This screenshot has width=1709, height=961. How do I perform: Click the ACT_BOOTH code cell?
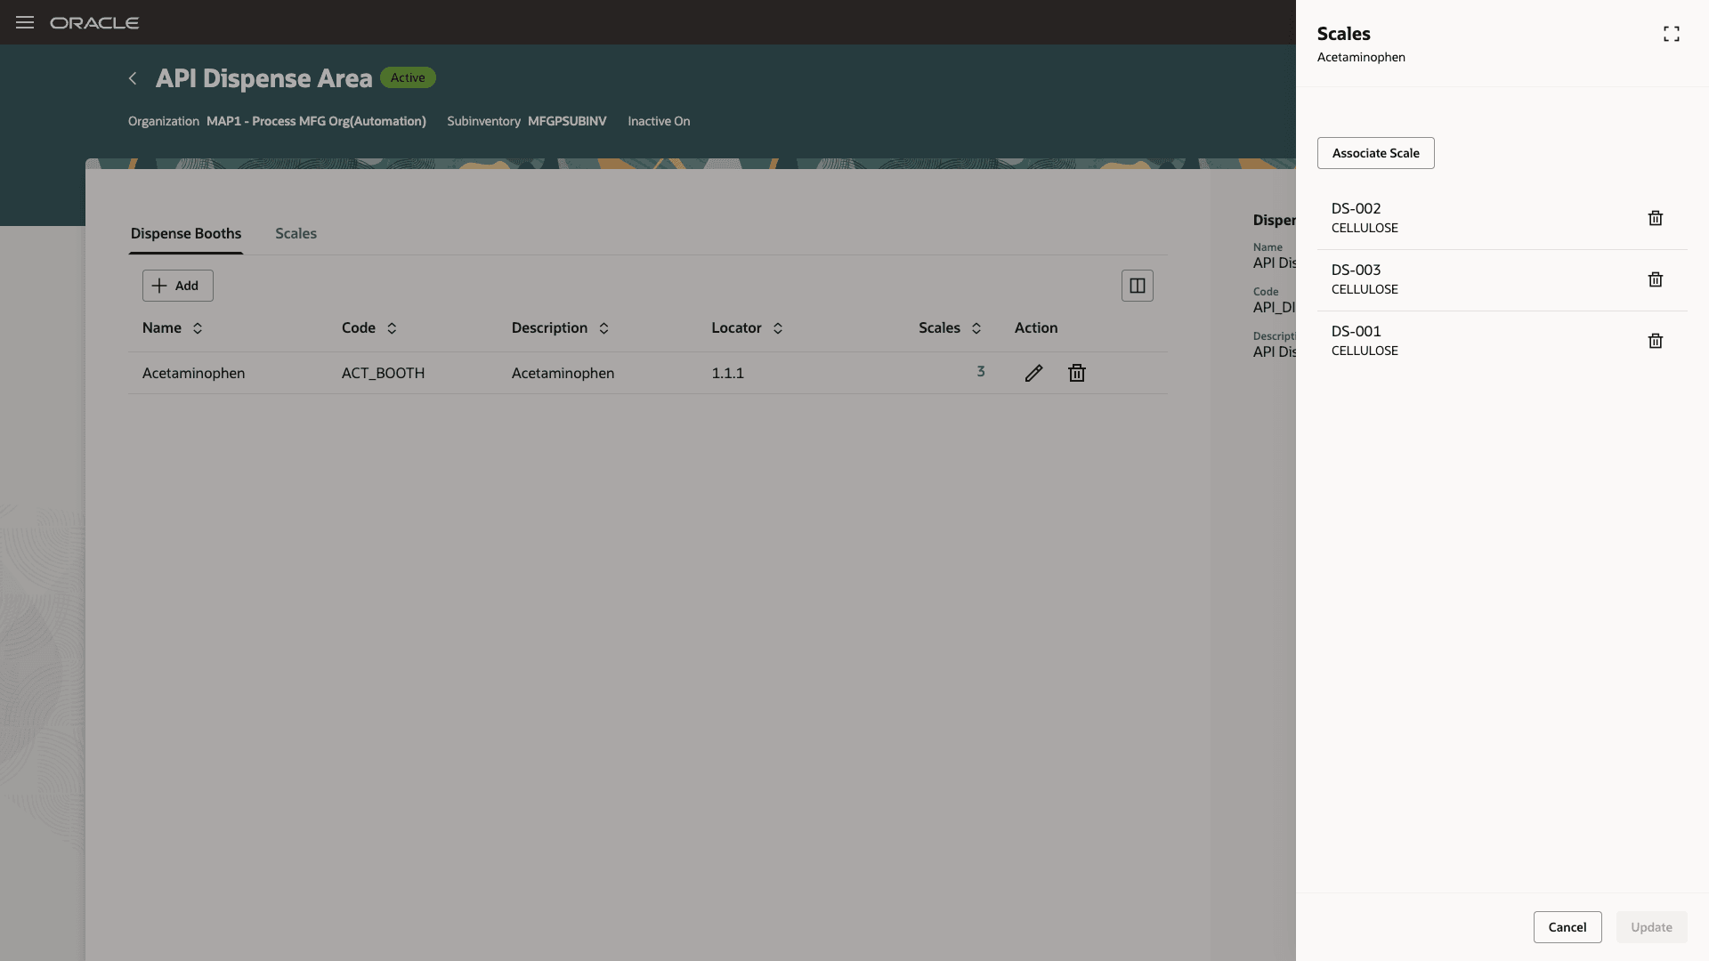pos(383,374)
